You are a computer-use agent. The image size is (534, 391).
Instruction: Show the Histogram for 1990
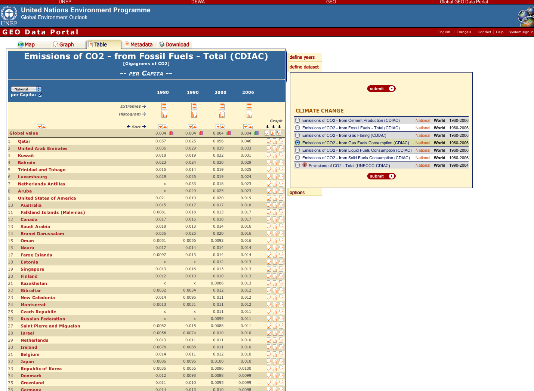194,114
